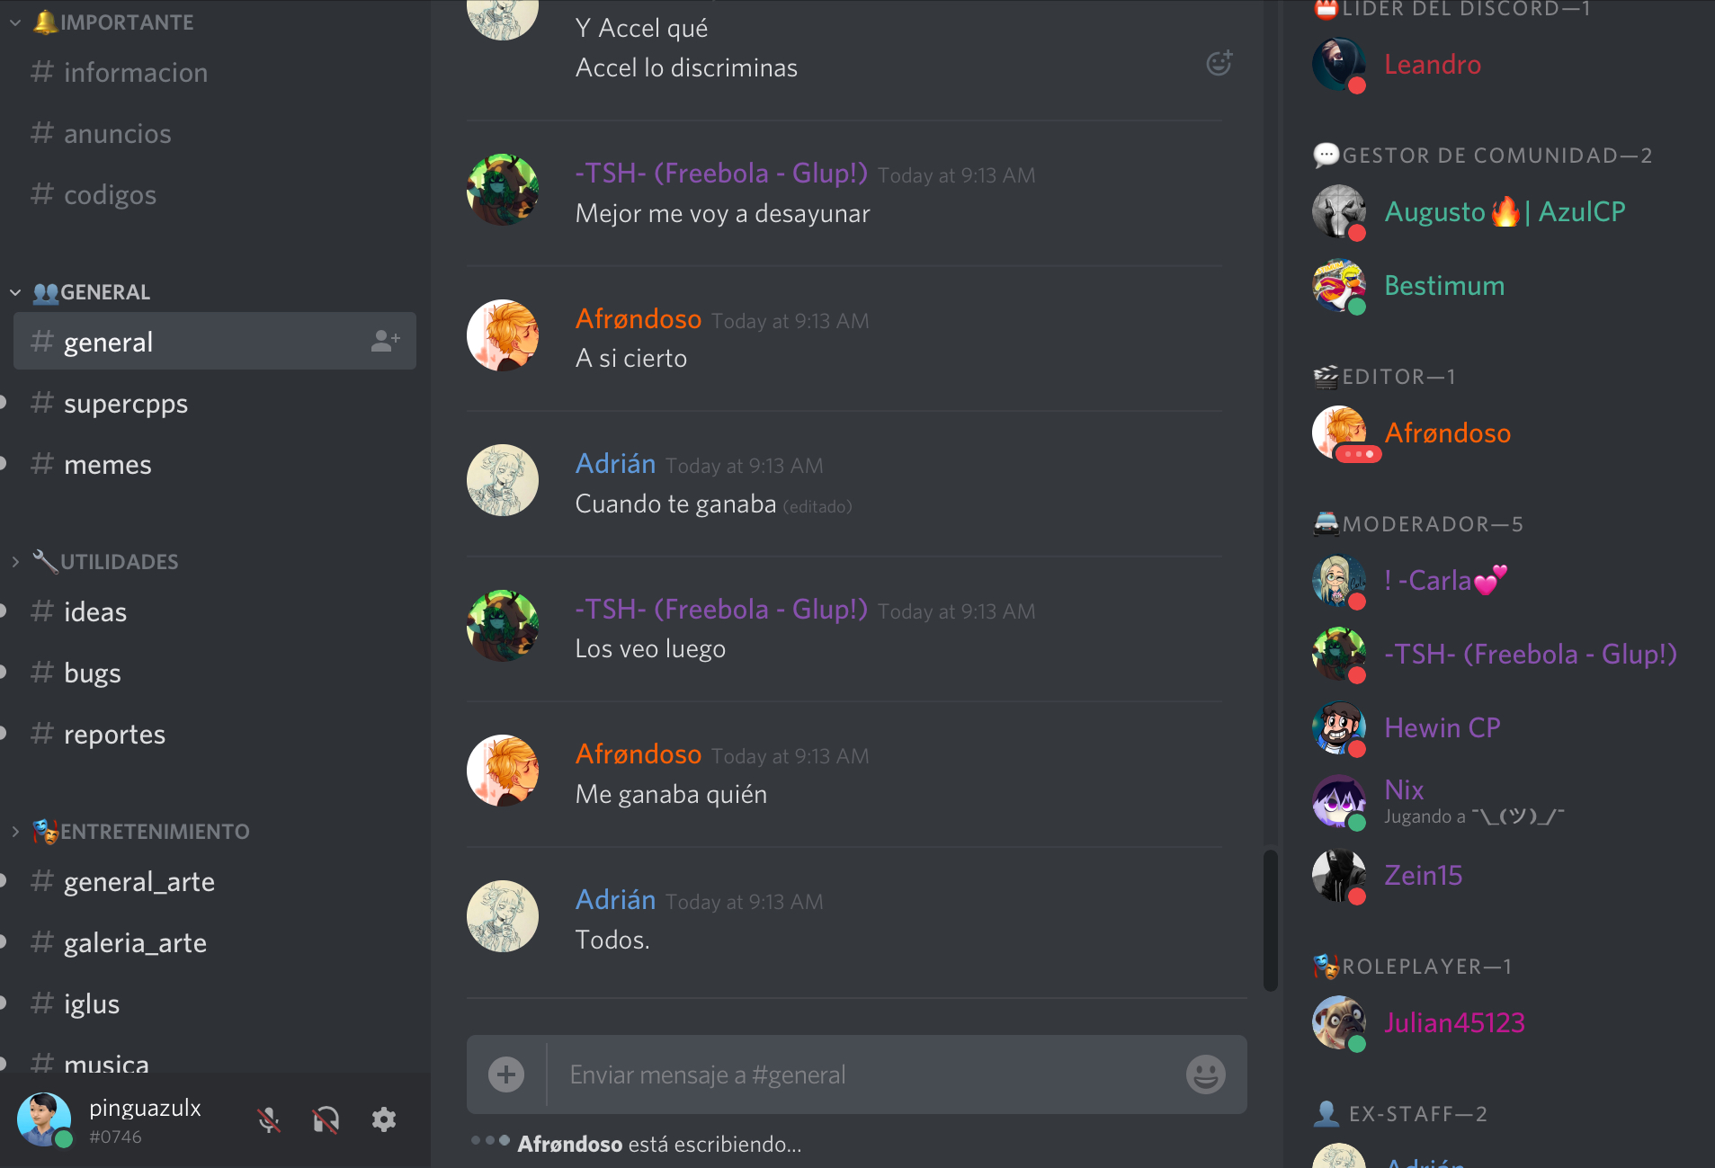Open Leandro's avatar in member list
Image resolution: width=1715 pixels, height=1168 pixels.
pos(1339,65)
